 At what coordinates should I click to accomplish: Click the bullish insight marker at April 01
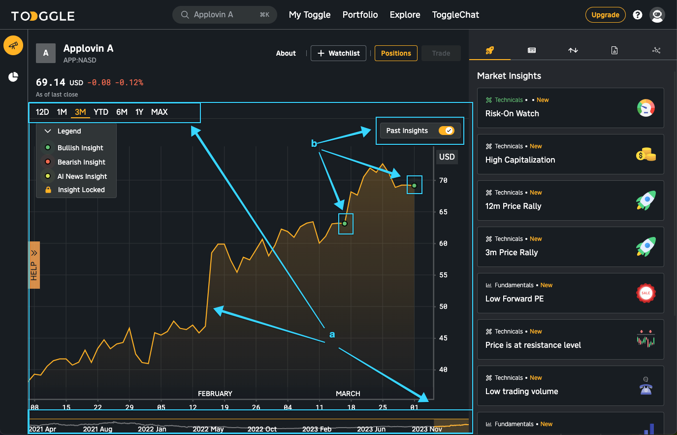pyautogui.click(x=415, y=186)
